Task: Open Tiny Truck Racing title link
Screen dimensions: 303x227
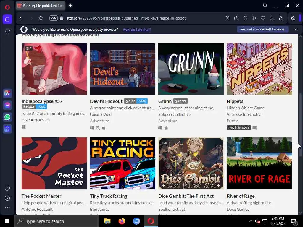Action: (109, 196)
